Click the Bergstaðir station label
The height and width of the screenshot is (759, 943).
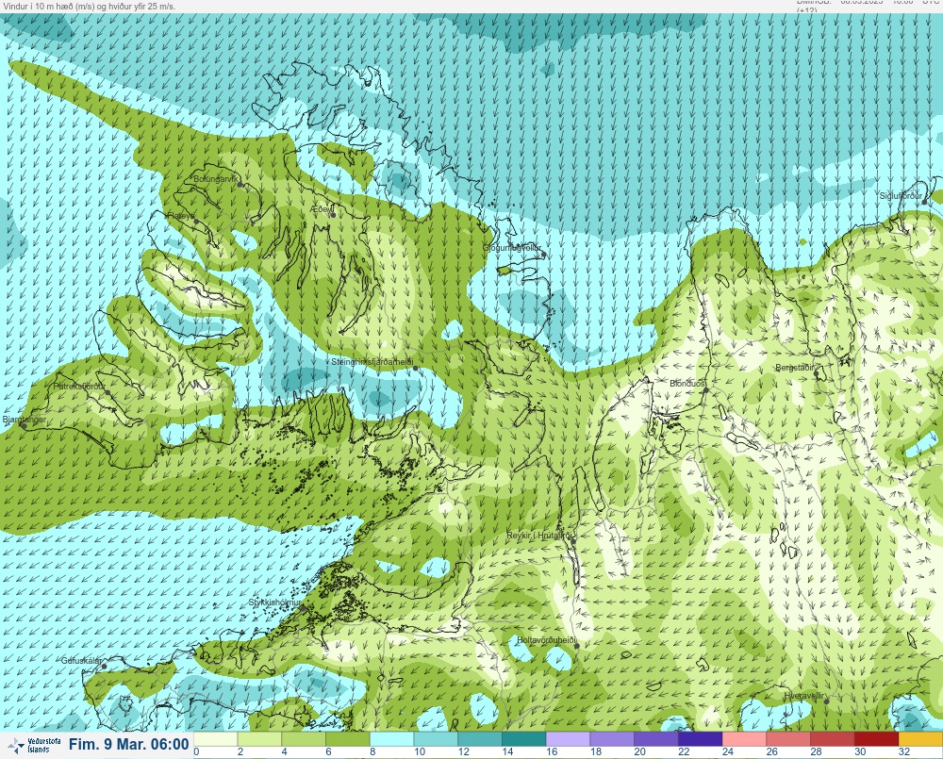pyautogui.click(x=794, y=368)
